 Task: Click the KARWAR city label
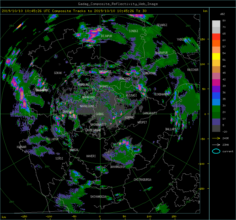[22, 147]
